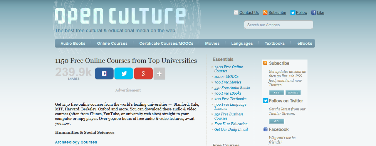The image size is (376, 146).
Task: Go to Certificate Courses/MOOCs section
Action: click(x=166, y=44)
